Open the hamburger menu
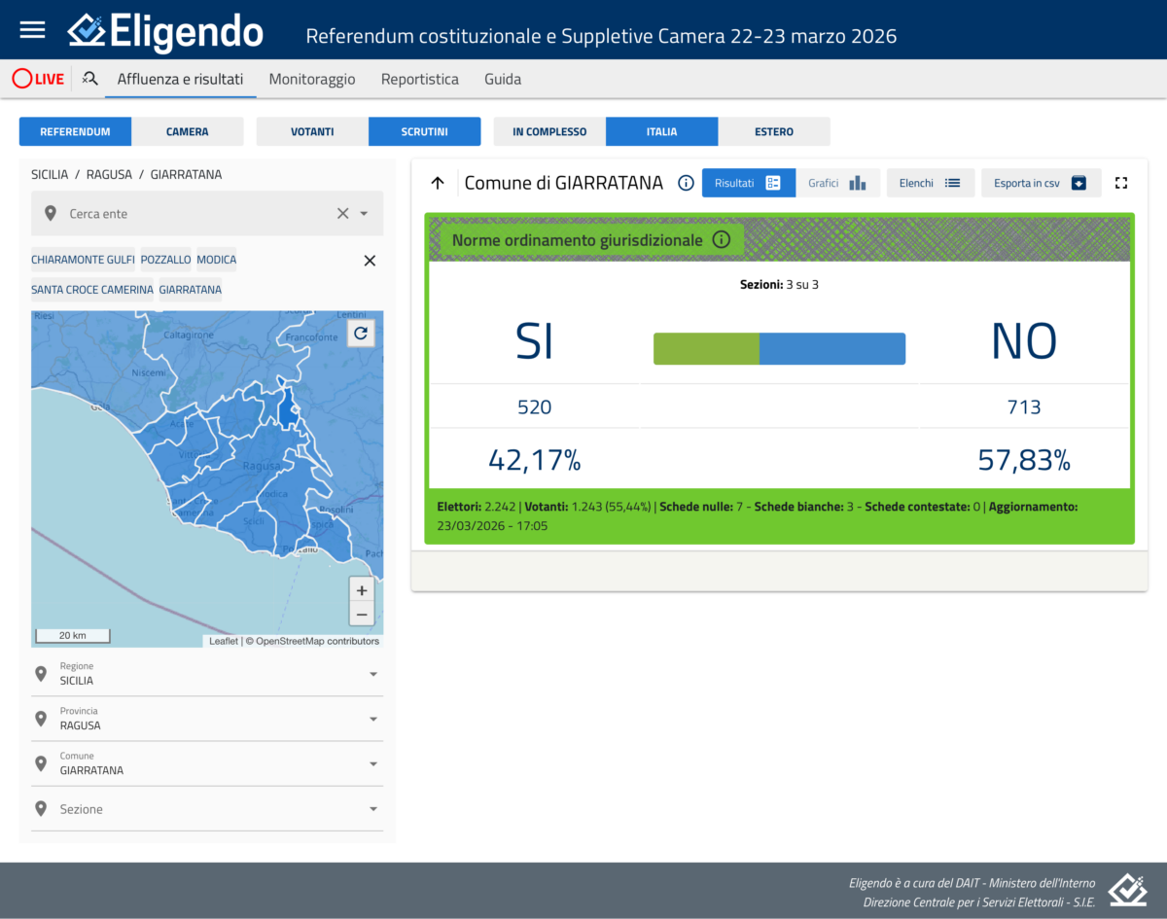 tap(32, 29)
